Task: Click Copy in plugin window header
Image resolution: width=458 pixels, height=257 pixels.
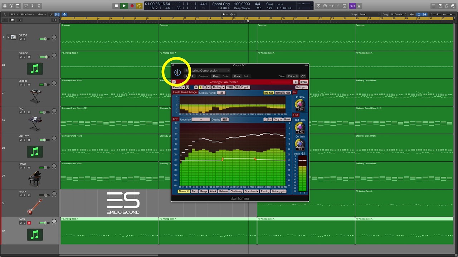Action: point(216,76)
